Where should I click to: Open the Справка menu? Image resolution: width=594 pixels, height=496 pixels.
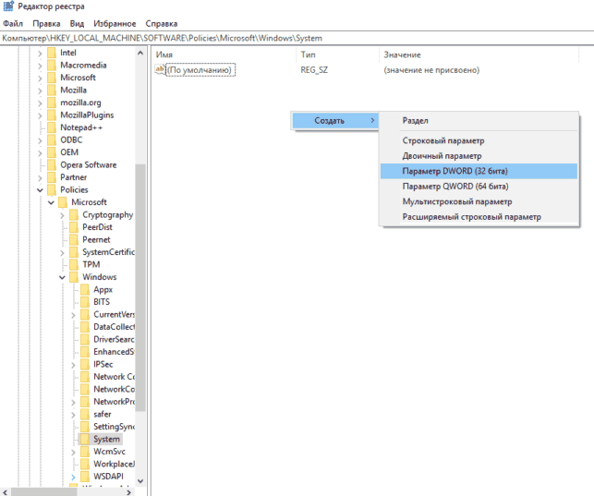162,23
